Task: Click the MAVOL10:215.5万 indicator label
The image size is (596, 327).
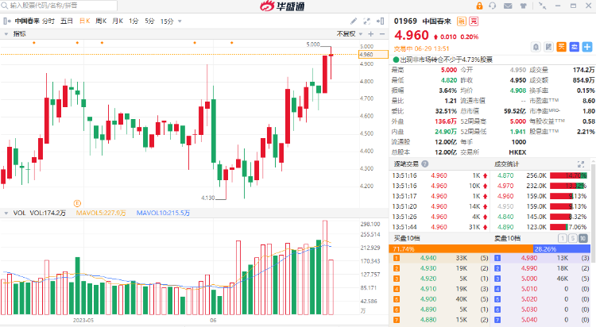Action: tap(163, 213)
